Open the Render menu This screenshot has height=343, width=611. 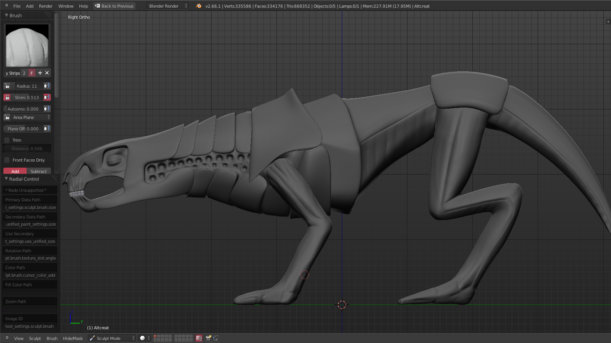point(45,6)
